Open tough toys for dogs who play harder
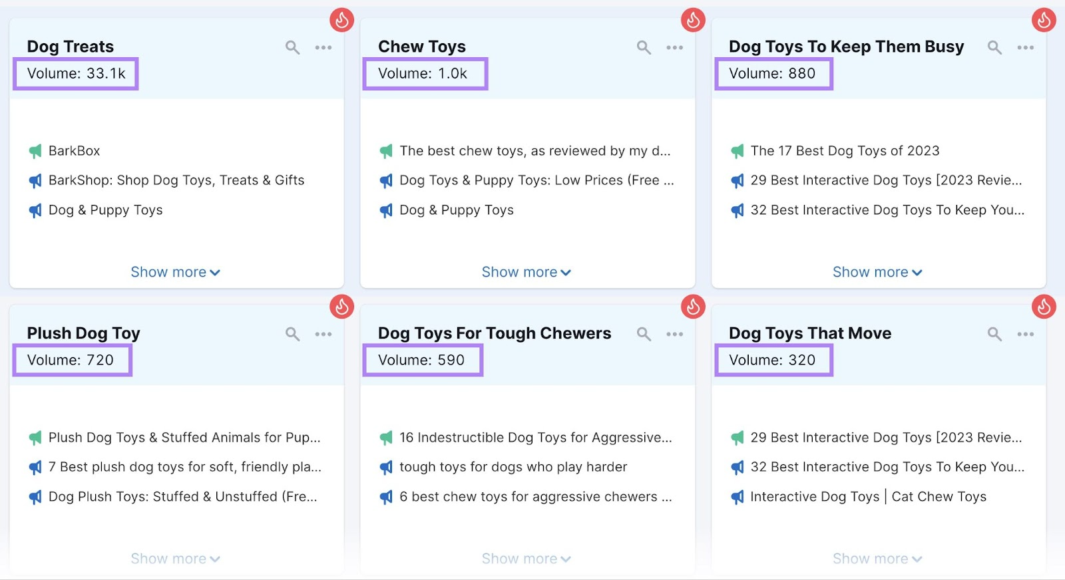The height and width of the screenshot is (580, 1065). tap(513, 467)
